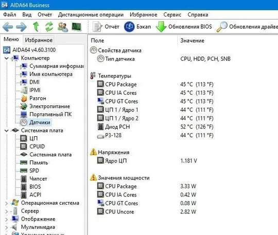
Task: Click the Бэкап toolbar button
Action: (x=137, y=27)
